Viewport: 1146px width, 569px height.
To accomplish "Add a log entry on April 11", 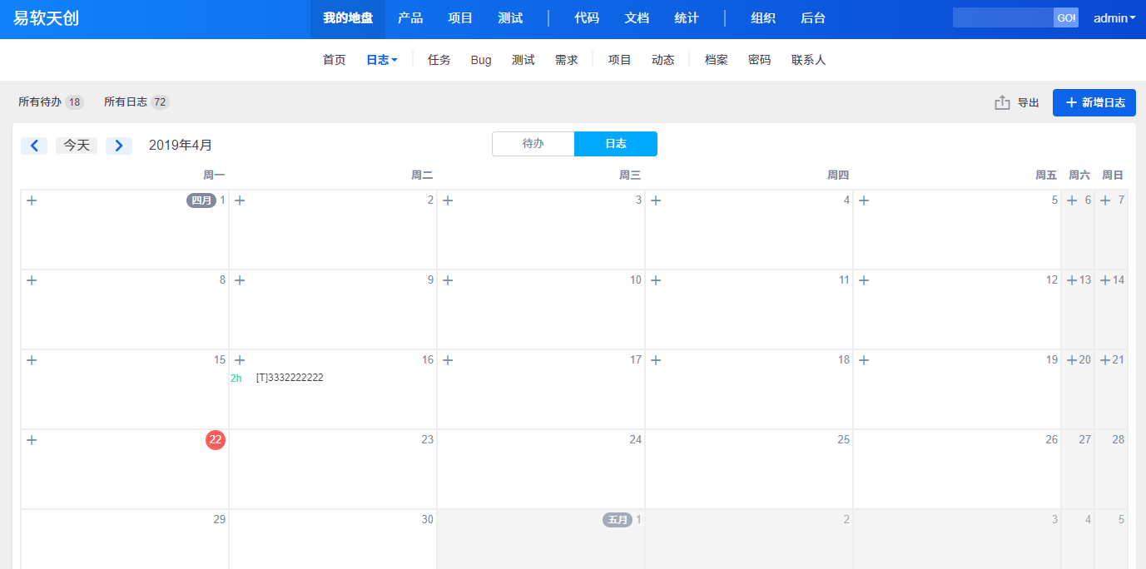I will pos(656,280).
